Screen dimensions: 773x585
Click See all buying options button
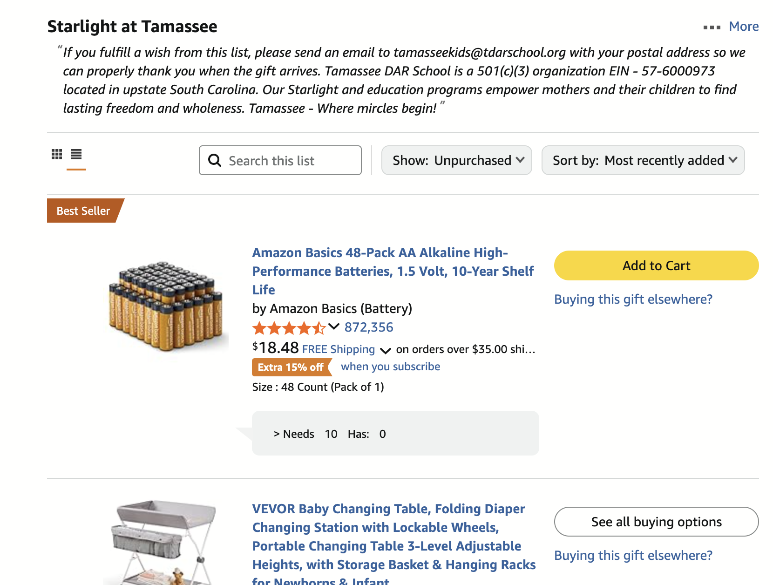click(x=656, y=522)
